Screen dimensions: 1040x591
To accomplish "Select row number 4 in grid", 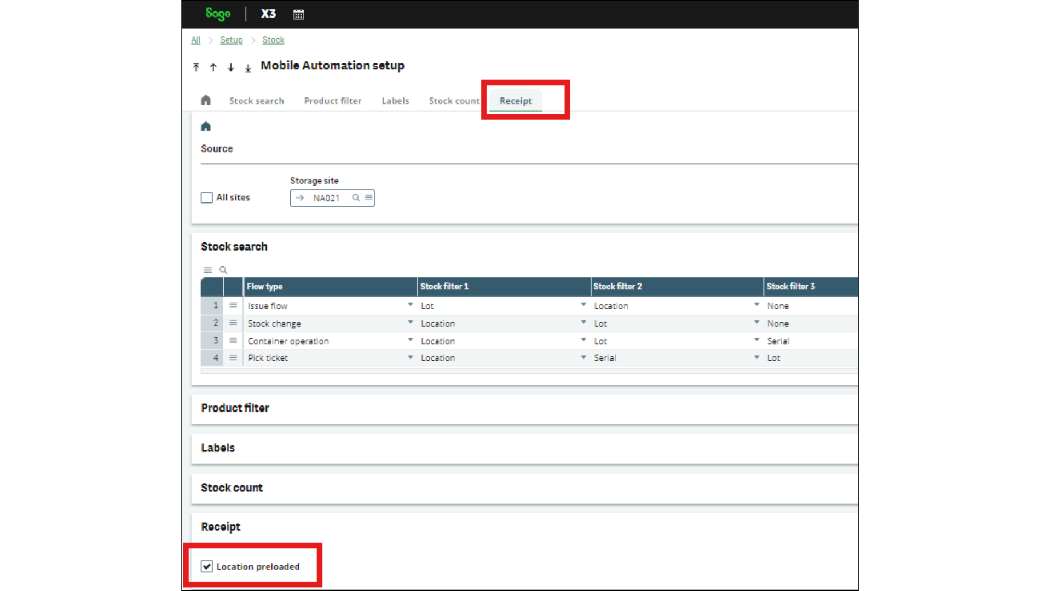I will [x=212, y=358].
